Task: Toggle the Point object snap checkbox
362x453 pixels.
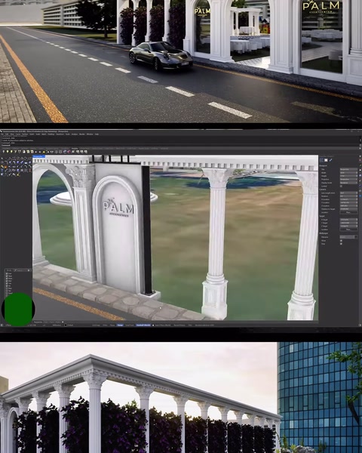Action: 7,279
